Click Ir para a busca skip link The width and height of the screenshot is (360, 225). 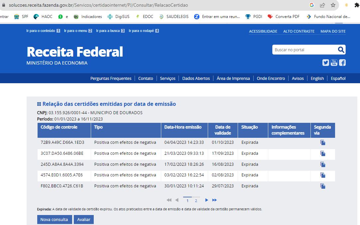110,31
